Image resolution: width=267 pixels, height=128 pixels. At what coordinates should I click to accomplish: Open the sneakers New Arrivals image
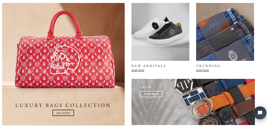click(160, 32)
